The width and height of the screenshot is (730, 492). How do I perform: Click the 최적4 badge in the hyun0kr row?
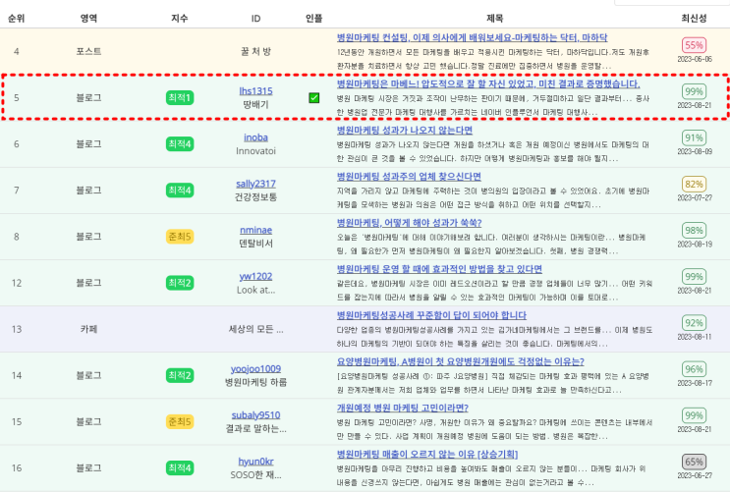pos(180,467)
